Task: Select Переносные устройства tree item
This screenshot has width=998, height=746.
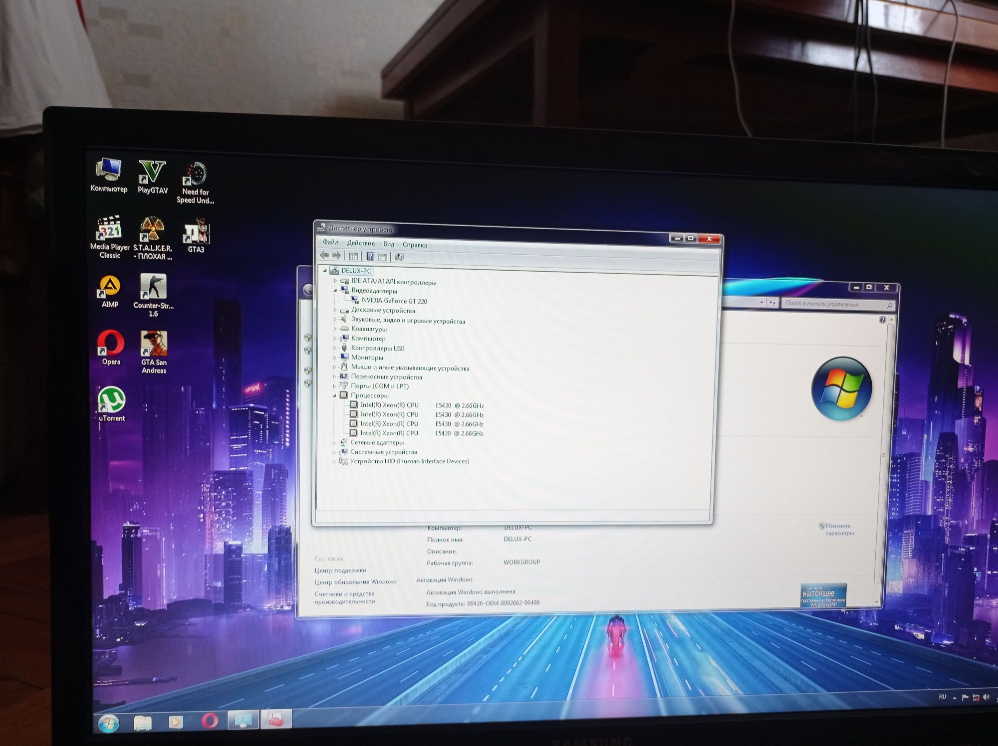Action: pyautogui.click(x=386, y=376)
